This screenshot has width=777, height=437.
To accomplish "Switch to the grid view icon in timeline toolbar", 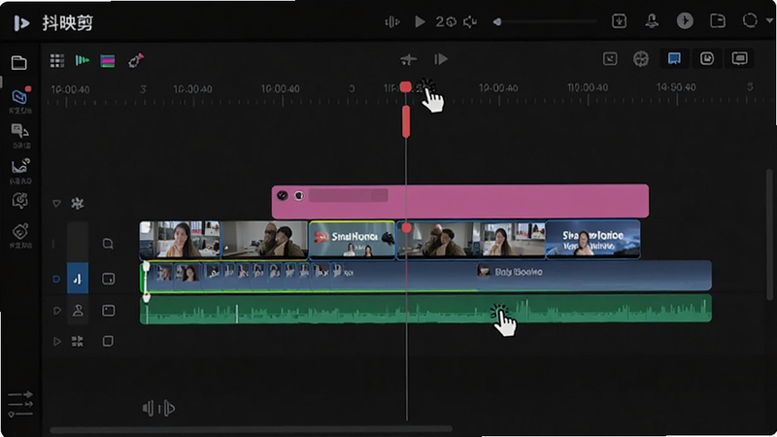I will coord(57,60).
